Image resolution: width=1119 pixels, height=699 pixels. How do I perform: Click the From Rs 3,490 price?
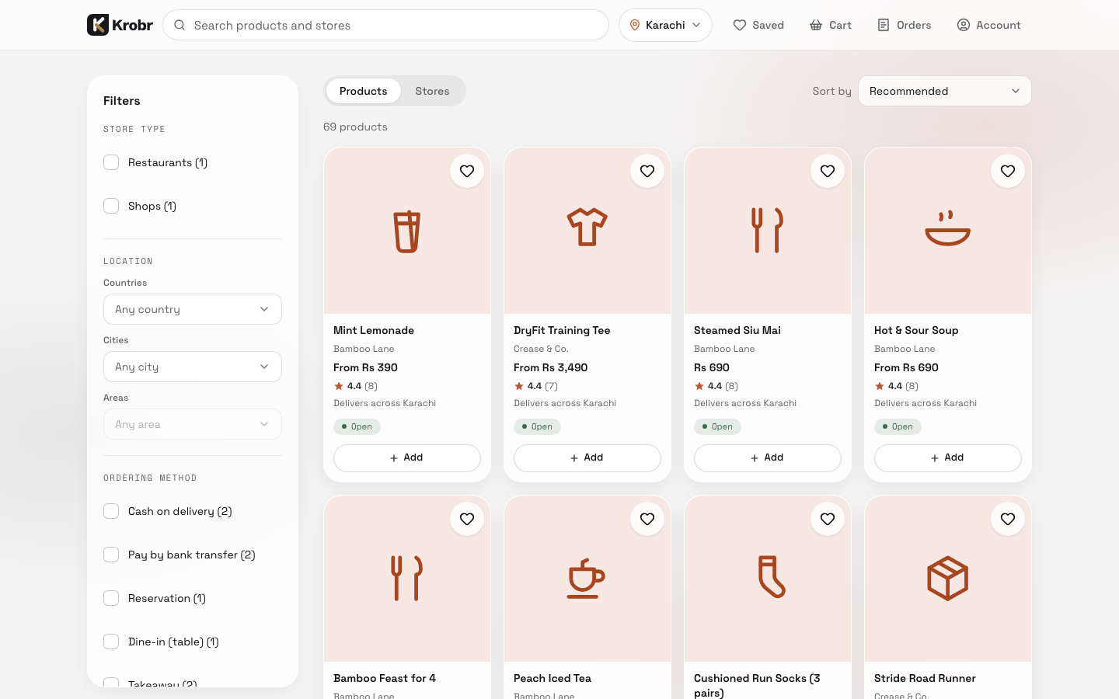click(x=550, y=367)
